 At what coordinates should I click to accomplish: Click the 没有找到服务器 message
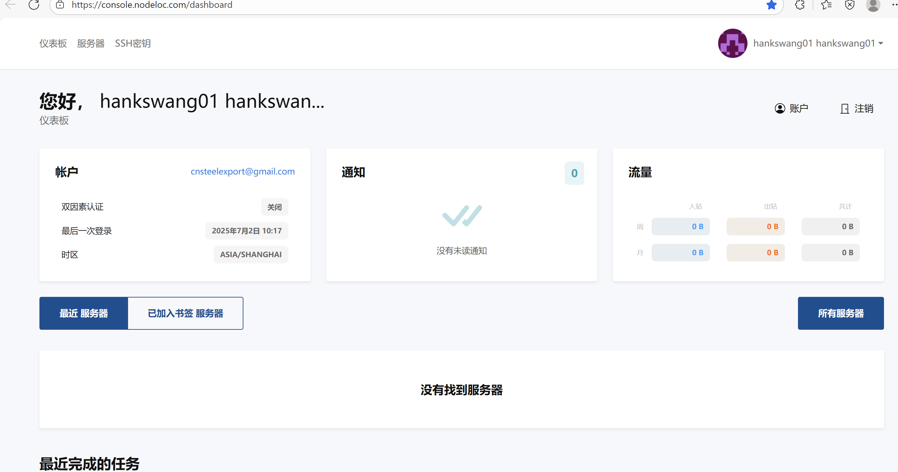point(462,390)
